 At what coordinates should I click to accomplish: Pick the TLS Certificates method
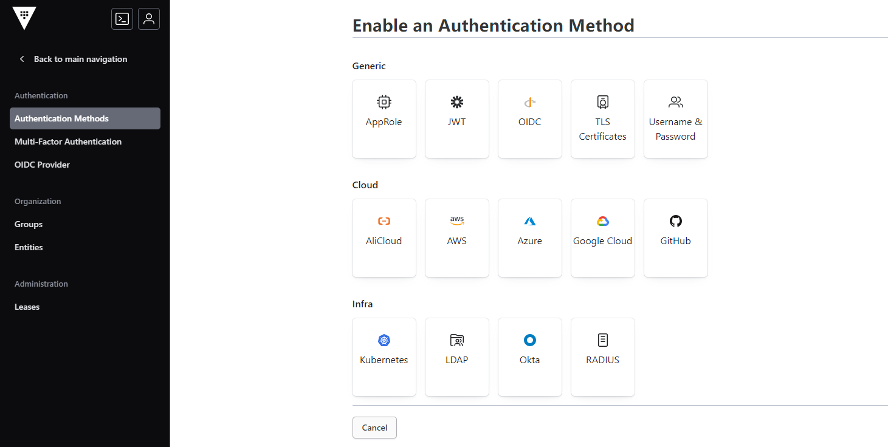point(603,119)
